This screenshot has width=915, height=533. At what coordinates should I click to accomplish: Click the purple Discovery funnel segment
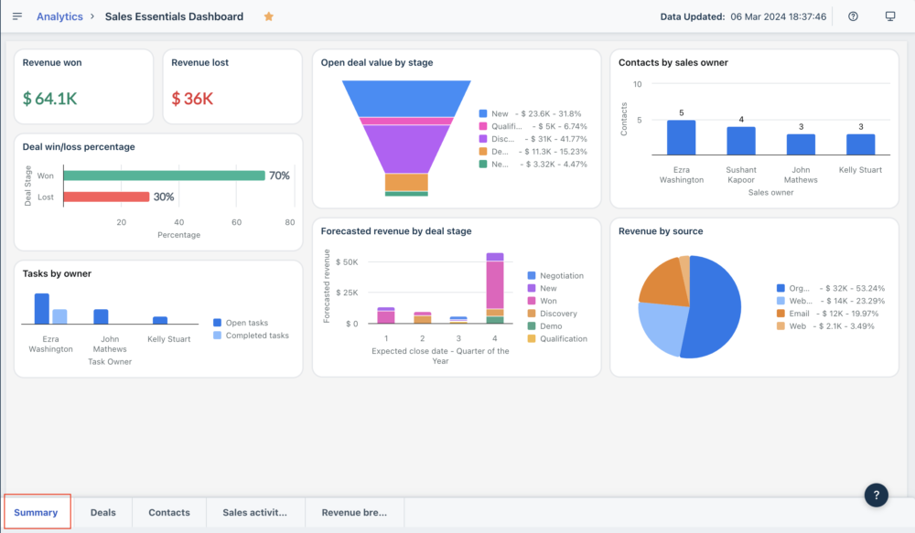[x=407, y=148]
